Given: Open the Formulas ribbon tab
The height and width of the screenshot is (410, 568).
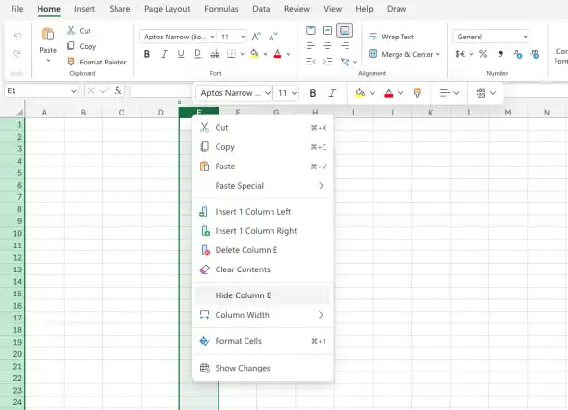Looking at the screenshot, I should 221,9.
